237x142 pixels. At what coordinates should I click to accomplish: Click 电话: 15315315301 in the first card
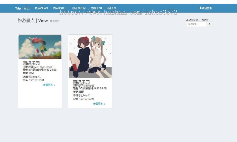(33, 80)
